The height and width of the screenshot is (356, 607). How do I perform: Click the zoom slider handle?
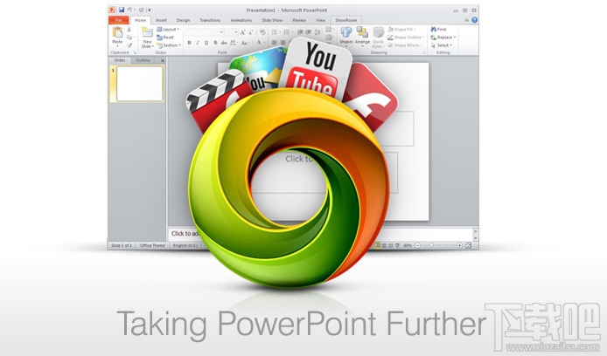click(431, 245)
